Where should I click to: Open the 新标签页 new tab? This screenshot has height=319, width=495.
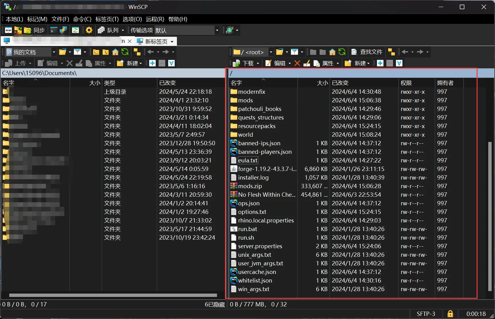(152, 41)
